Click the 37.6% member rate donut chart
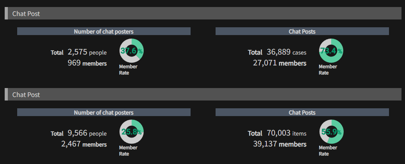 [x=132, y=51]
